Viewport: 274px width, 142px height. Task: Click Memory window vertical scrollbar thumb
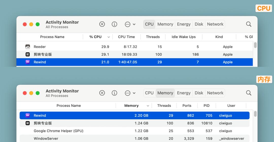pyautogui.click(x=255, y=114)
